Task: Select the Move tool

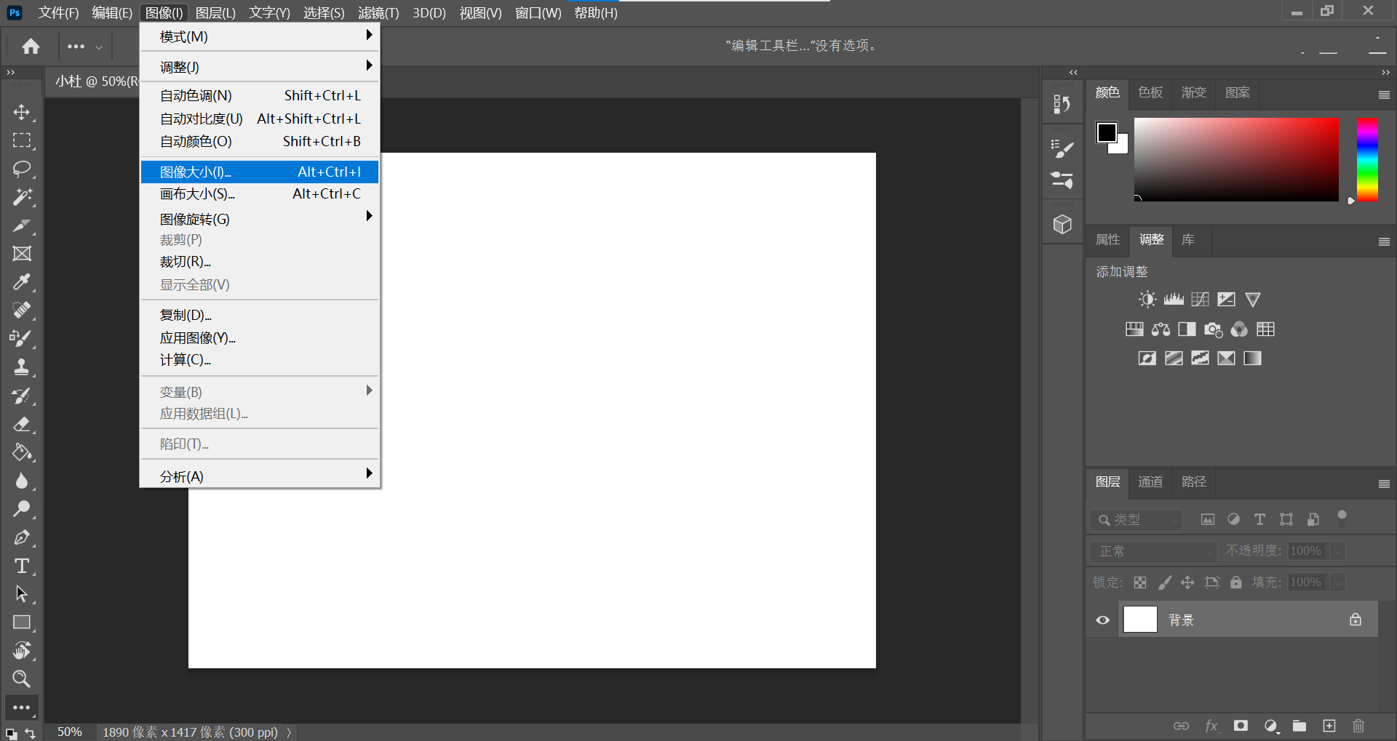Action: tap(22, 112)
